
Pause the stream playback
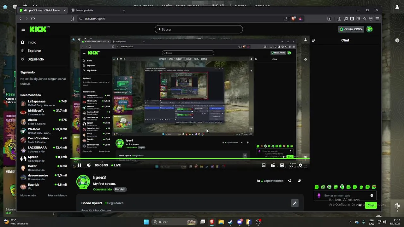[79, 165]
